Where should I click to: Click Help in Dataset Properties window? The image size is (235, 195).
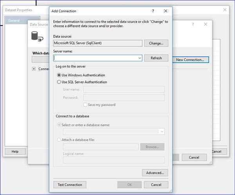click(15, 151)
